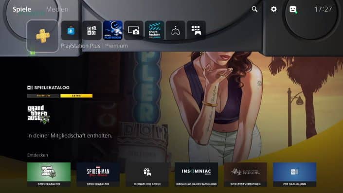The width and height of the screenshot is (343, 193).
Task: Select the yellow EXTRA tier label
Action: click(76, 95)
